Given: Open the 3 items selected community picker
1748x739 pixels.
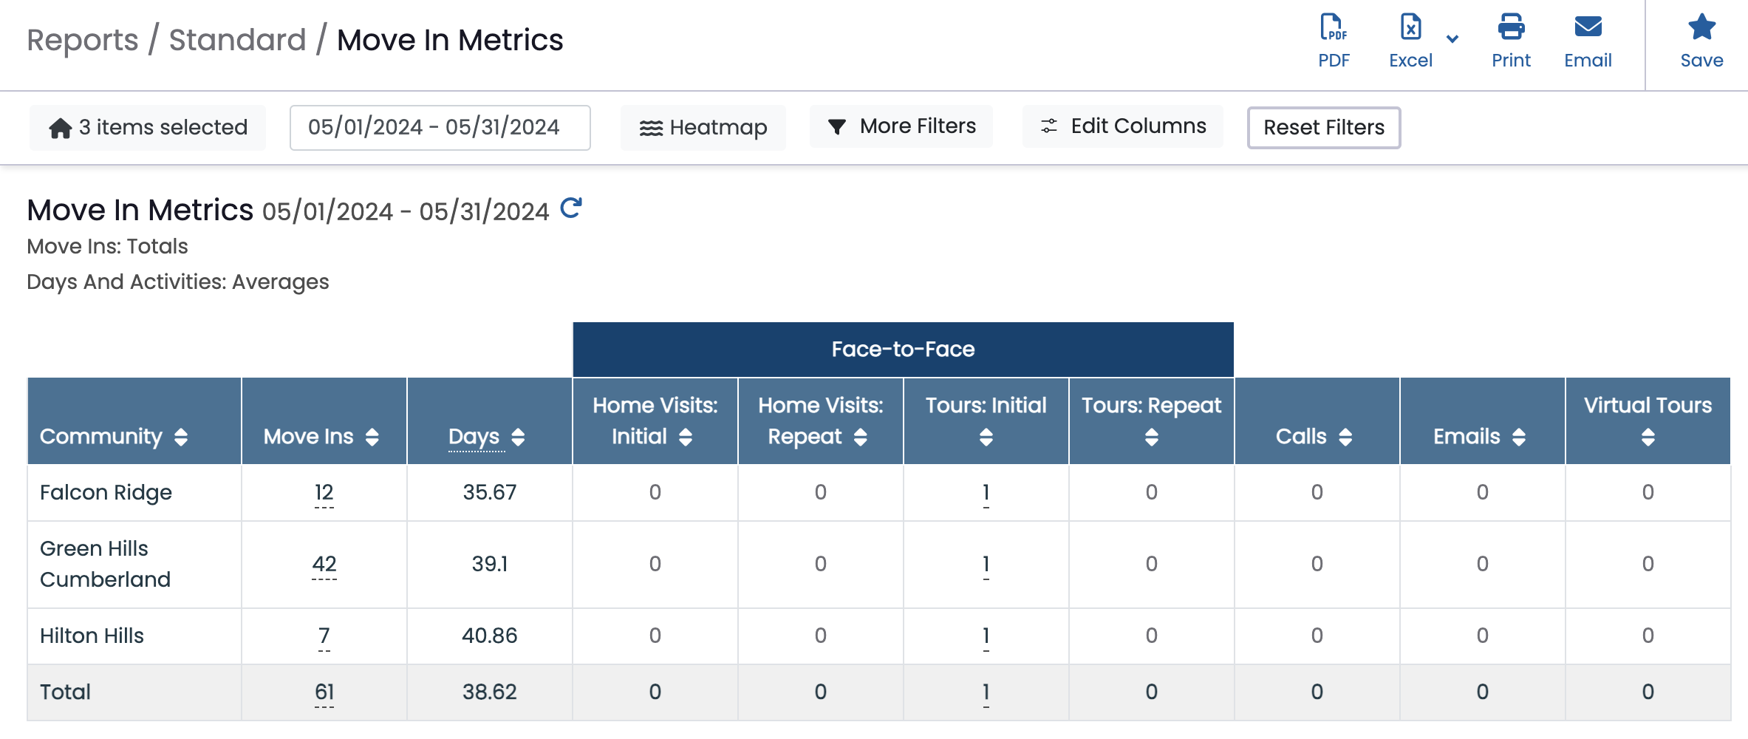Looking at the screenshot, I should point(148,127).
